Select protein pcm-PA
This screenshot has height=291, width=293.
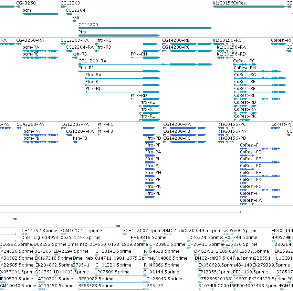click(41, 135)
